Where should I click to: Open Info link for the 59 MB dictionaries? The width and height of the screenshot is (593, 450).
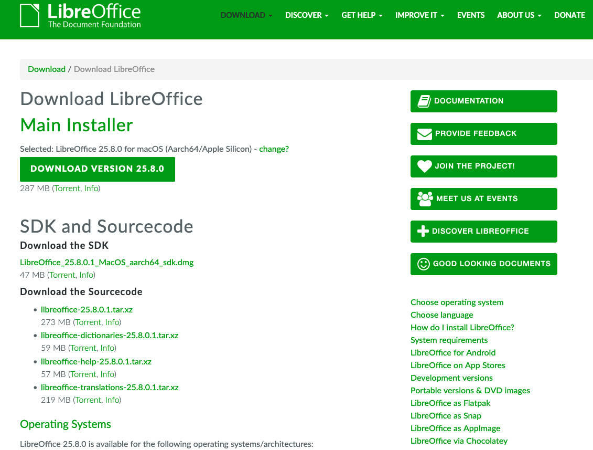[107, 348]
